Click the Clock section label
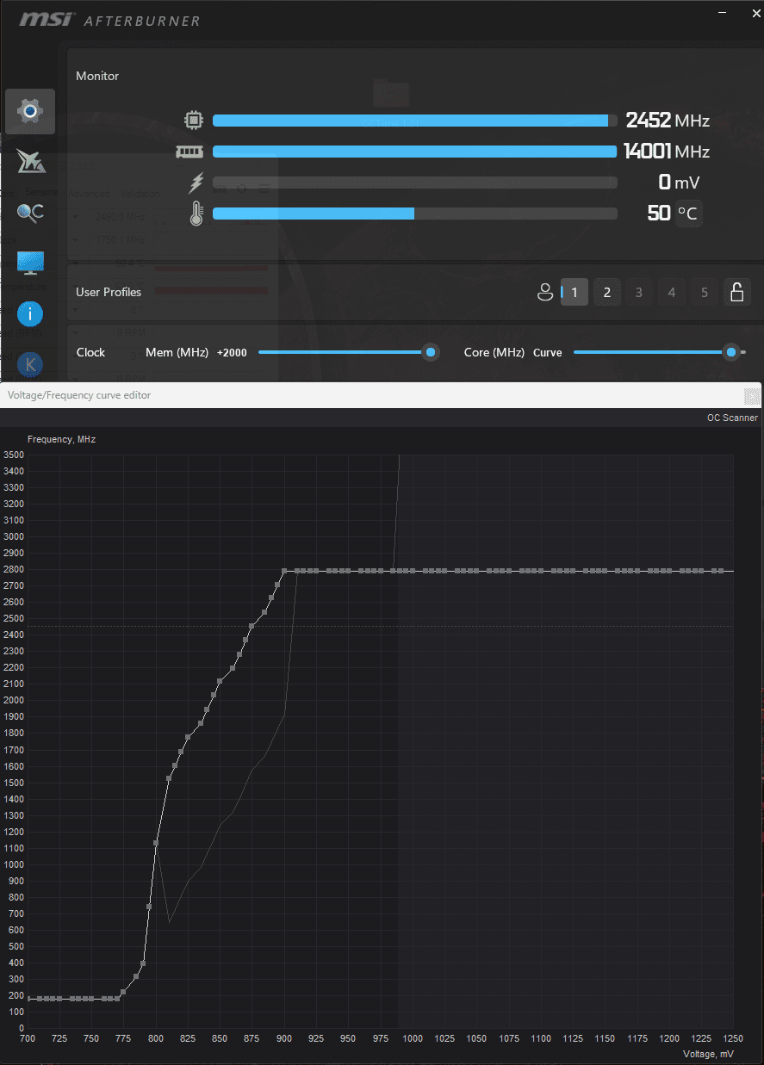The width and height of the screenshot is (764, 1065). [x=90, y=352]
